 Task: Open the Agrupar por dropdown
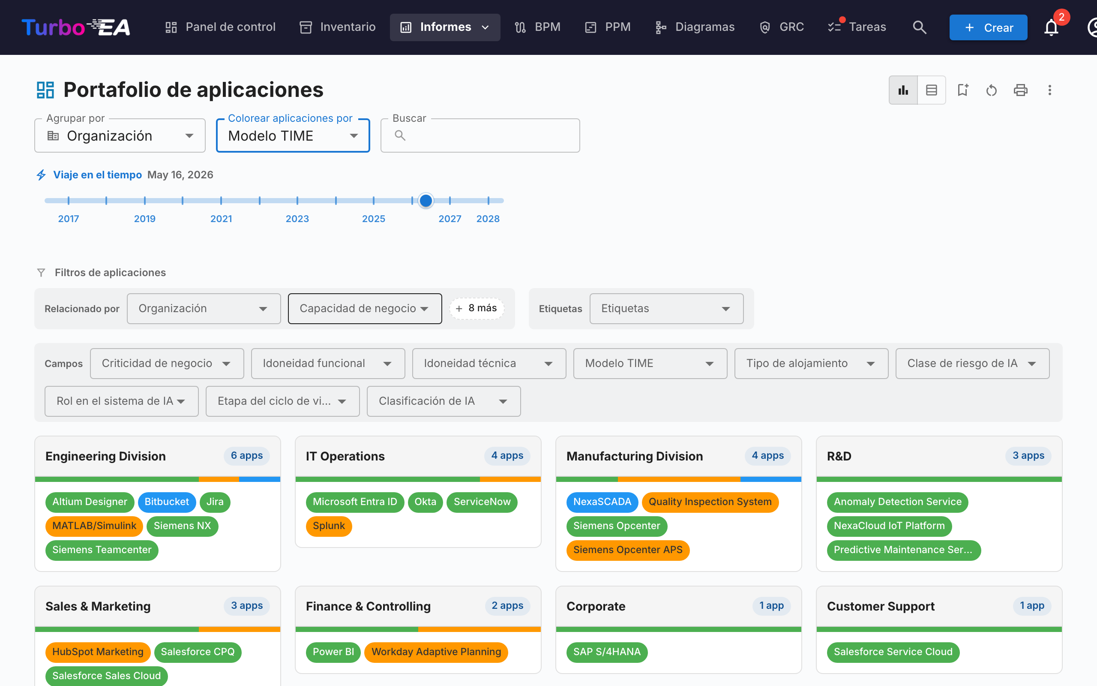pyautogui.click(x=120, y=135)
